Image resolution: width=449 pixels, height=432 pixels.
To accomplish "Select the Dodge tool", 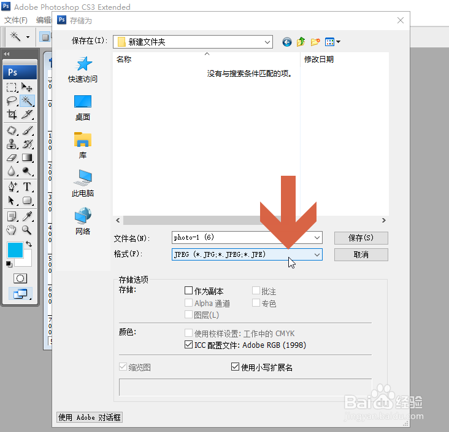I will coord(27,171).
